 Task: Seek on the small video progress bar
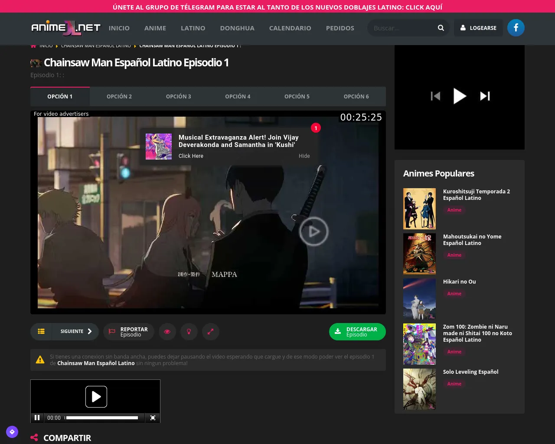coord(102,418)
